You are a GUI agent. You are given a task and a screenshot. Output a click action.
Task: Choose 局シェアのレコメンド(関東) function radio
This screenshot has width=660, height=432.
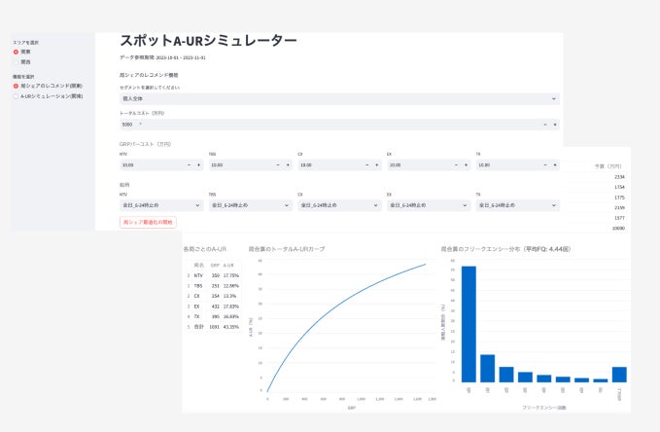click(x=16, y=86)
